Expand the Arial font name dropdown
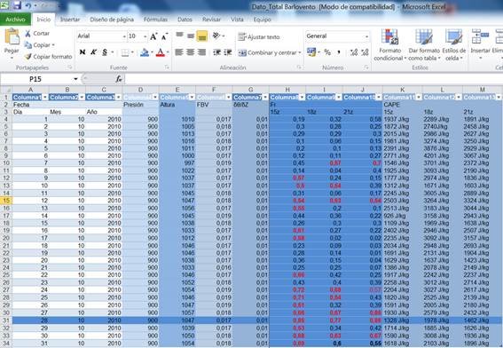503x348 pixels. pyautogui.click(x=124, y=36)
